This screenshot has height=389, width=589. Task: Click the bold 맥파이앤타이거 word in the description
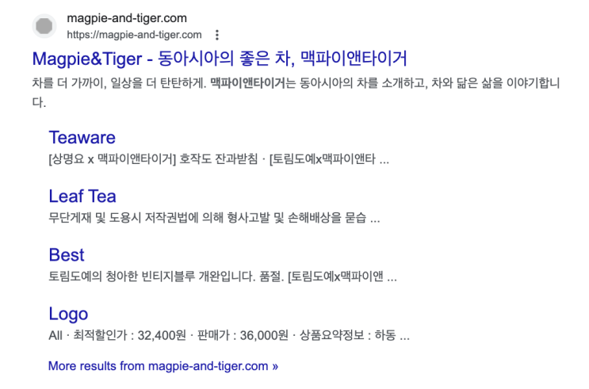point(247,82)
